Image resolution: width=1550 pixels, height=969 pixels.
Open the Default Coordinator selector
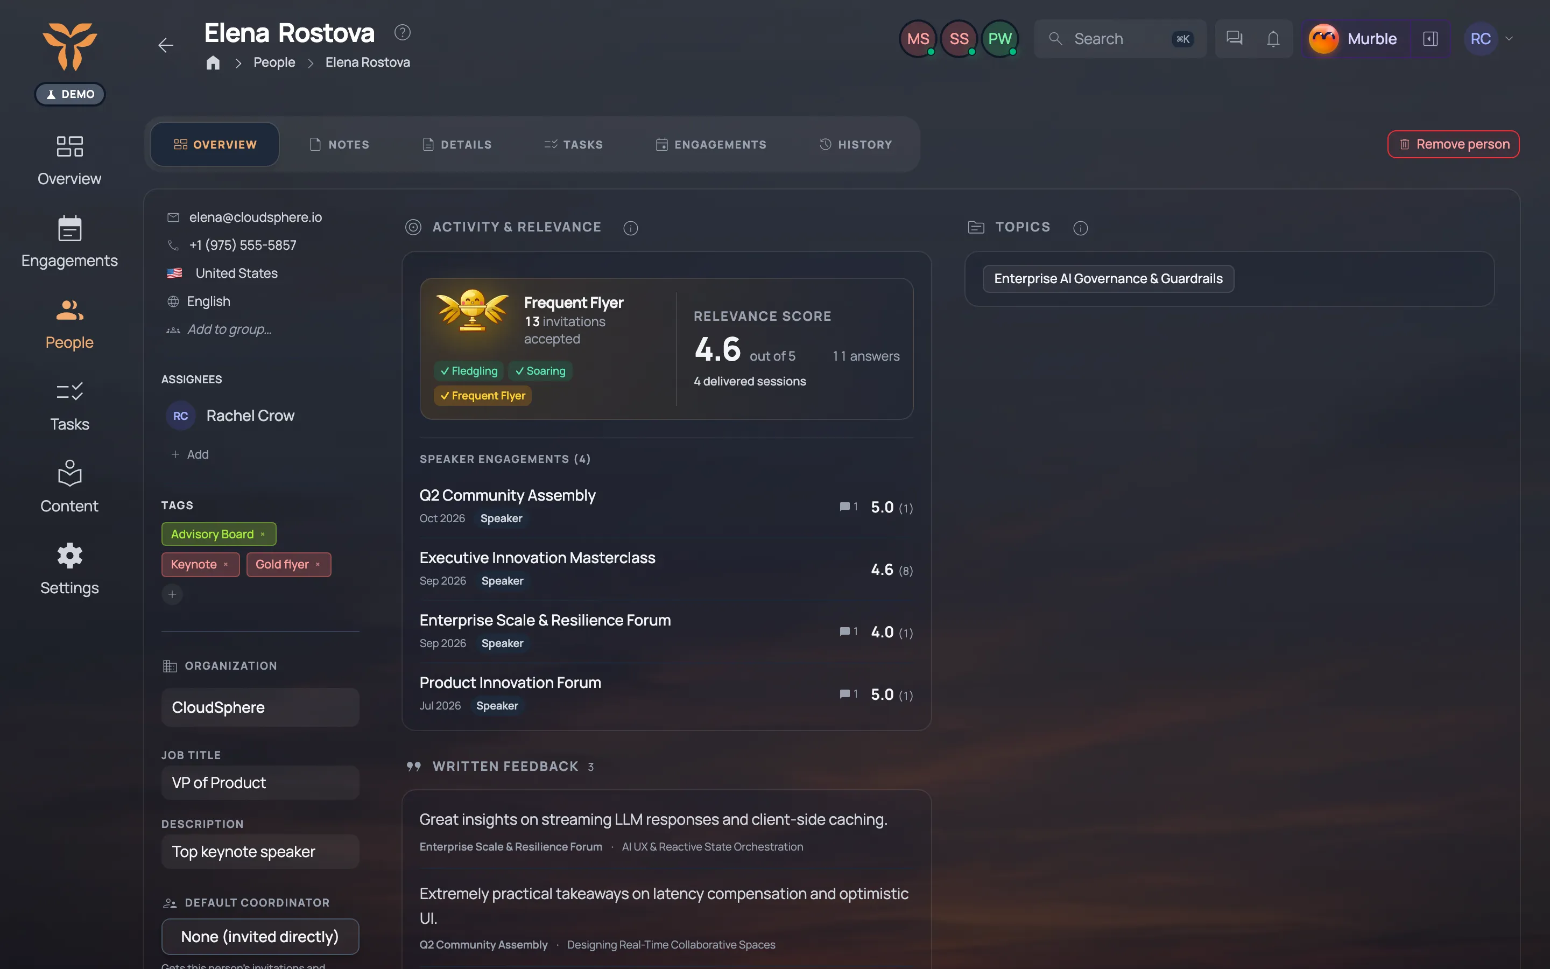(x=260, y=936)
